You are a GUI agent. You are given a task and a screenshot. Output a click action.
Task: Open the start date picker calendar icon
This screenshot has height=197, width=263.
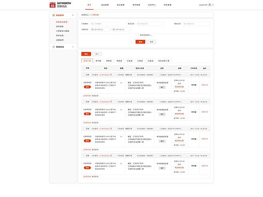[93, 29]
